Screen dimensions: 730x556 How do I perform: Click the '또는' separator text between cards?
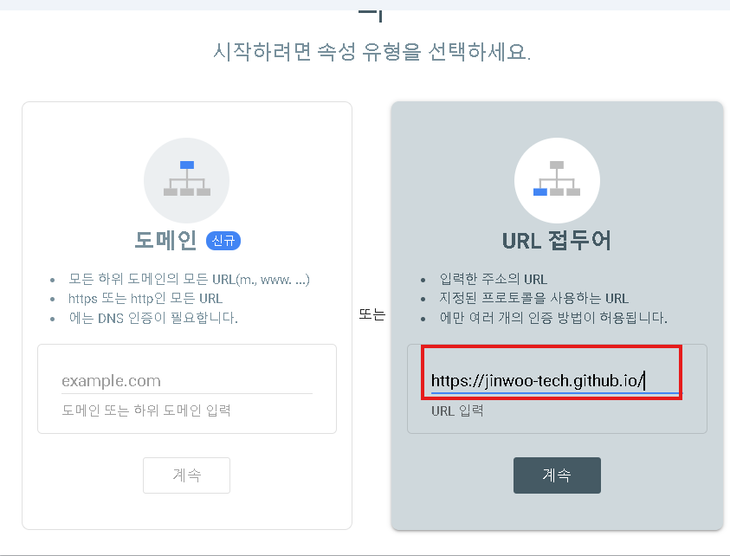tap(372, 314)
